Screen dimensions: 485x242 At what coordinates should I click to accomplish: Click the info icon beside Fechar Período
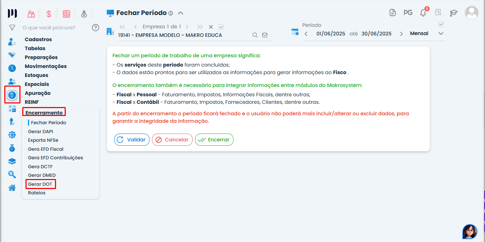[171, 13]
